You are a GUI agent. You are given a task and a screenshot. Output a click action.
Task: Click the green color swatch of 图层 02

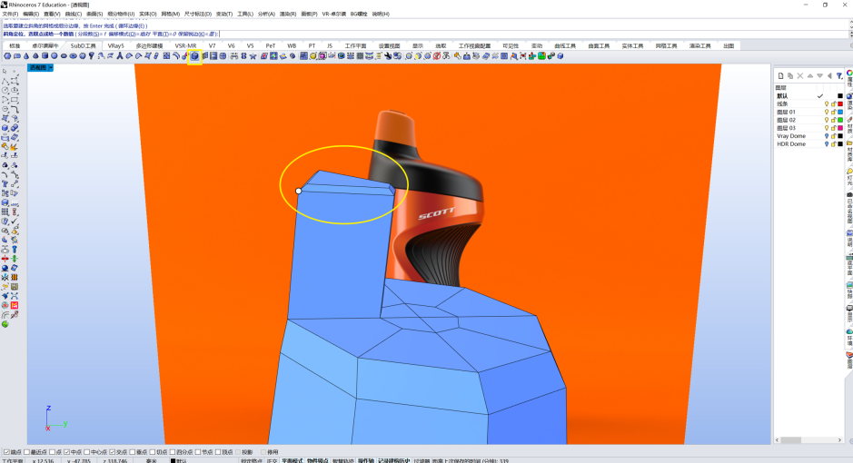[840, 120]
